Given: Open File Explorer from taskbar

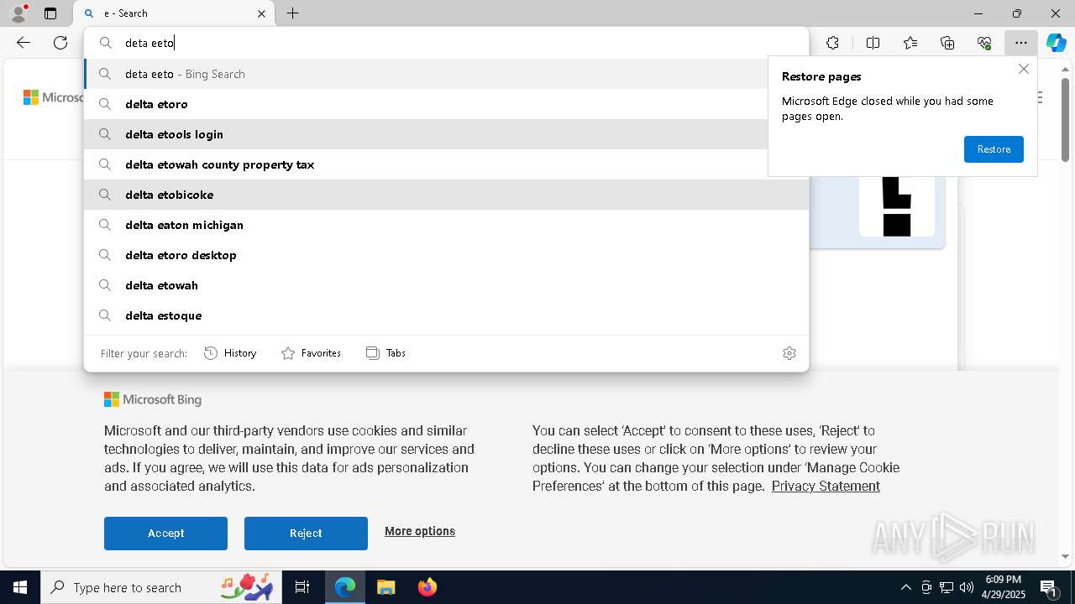Looking at the screenshot, I should 385,587.
